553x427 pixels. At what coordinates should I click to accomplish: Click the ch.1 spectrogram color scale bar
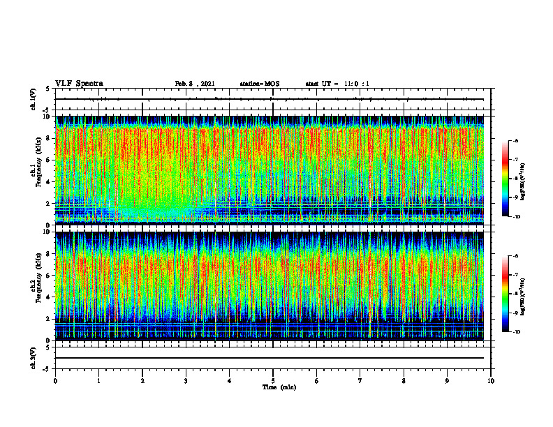pyautogui.click(x=505, y=179)
